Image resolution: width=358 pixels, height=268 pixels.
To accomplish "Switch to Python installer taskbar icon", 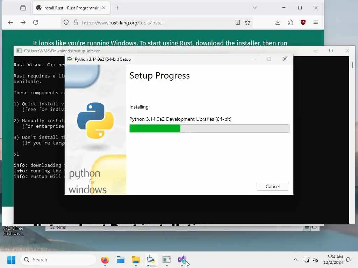I will 151,260.
